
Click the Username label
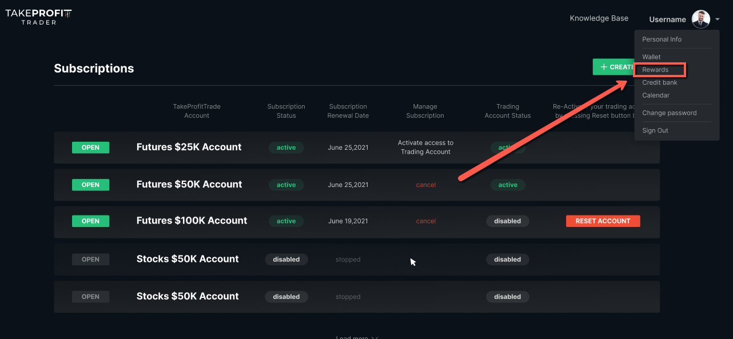click(667, 19)
